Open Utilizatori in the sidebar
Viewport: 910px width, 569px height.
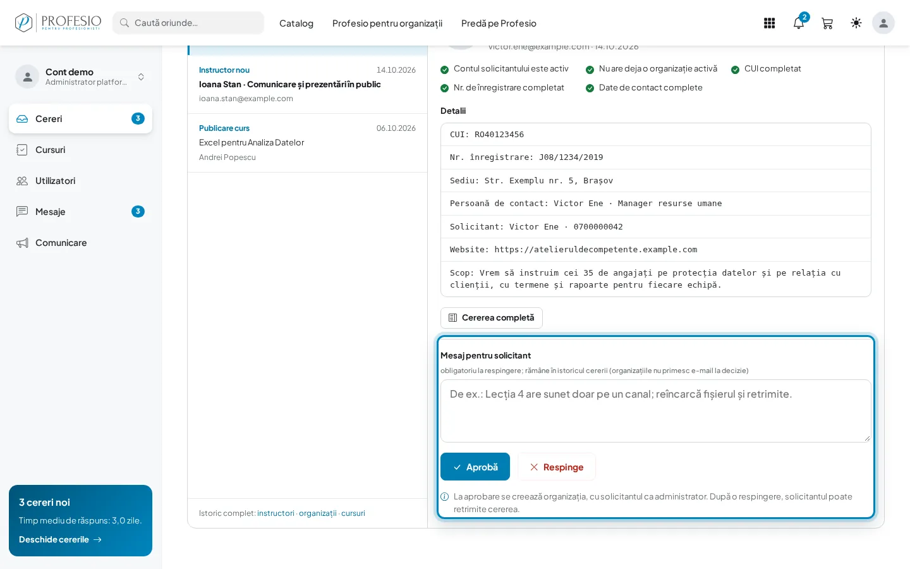(80, 181)
